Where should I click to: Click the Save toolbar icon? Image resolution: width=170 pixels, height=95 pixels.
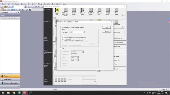[7, 7]
